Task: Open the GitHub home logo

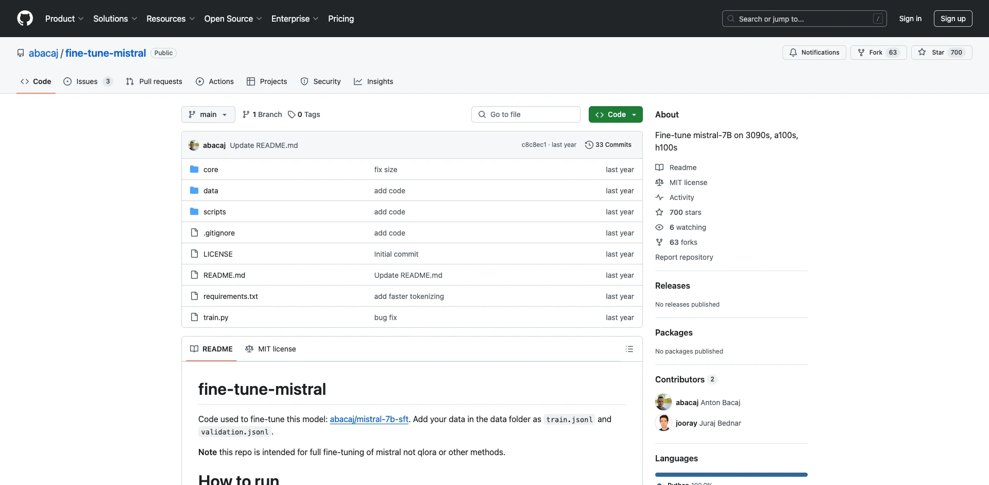Action: tap(25, 19)
